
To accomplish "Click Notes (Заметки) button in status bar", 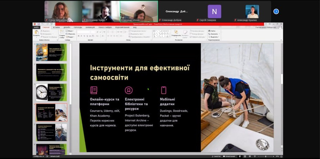I will click(x=216, y=156).
